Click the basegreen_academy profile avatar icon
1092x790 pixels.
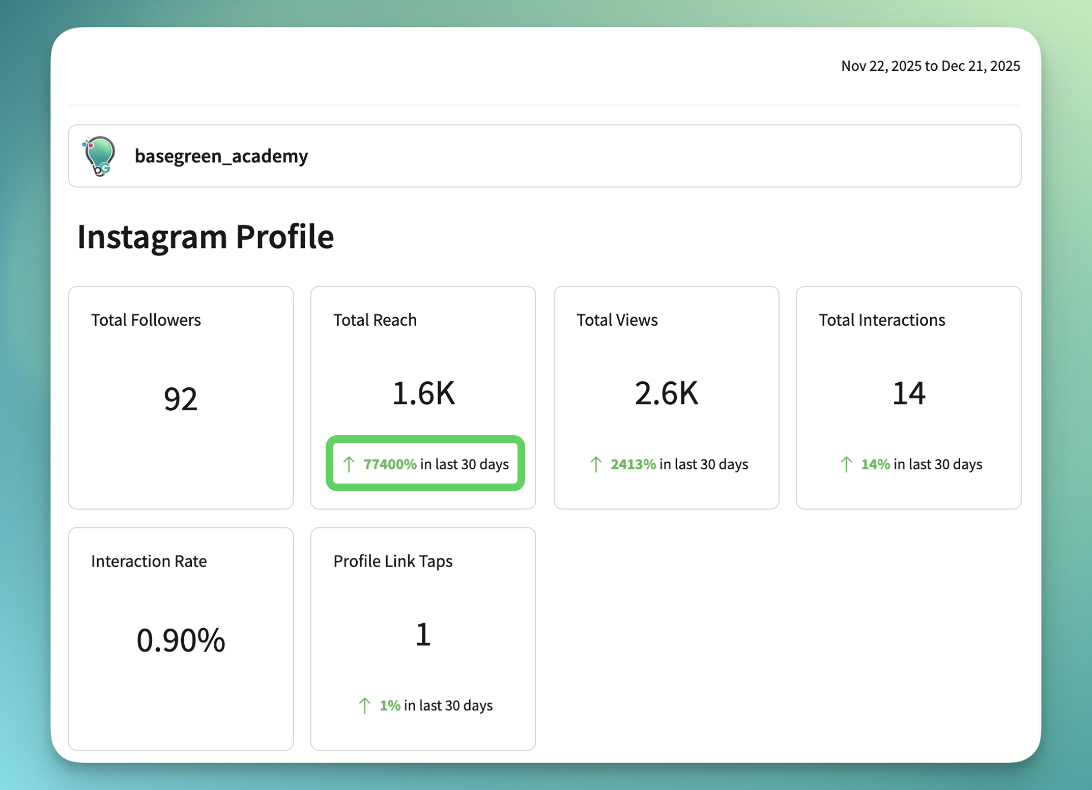coord(99,156)
